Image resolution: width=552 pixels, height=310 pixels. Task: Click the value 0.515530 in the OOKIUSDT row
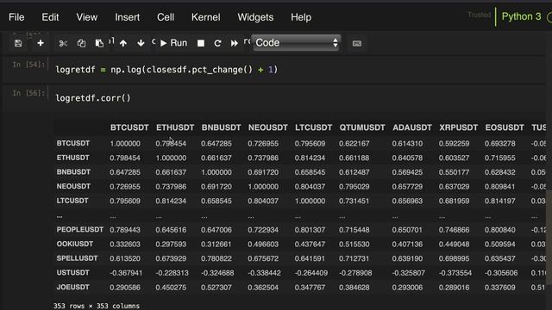[354, 245]
